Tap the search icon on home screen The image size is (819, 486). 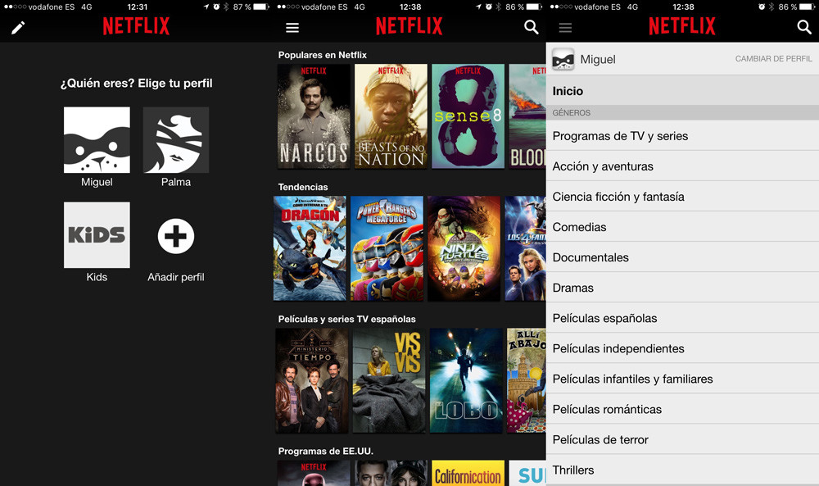coord(532,27)
